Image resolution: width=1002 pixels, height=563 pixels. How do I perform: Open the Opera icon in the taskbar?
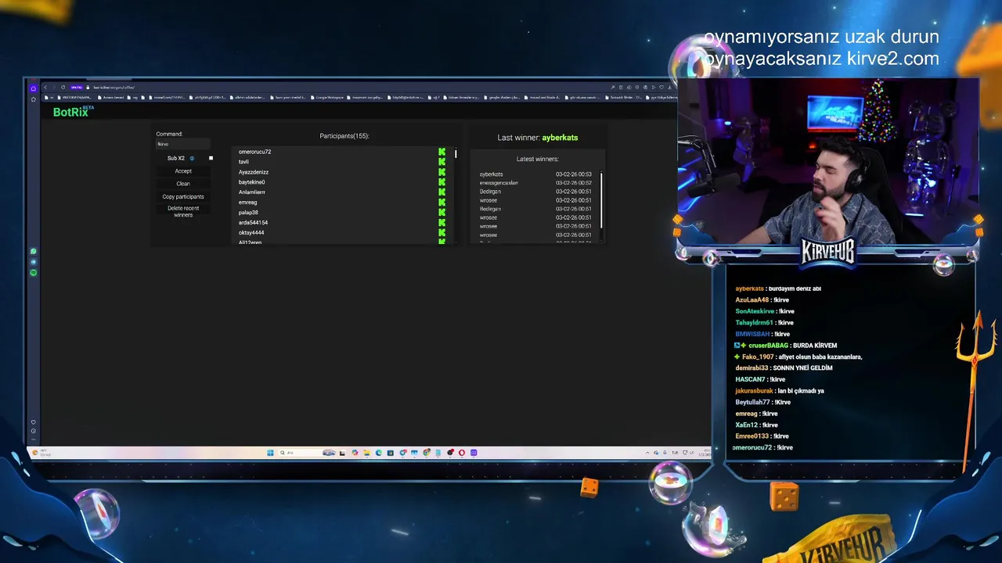click(462, 453)
